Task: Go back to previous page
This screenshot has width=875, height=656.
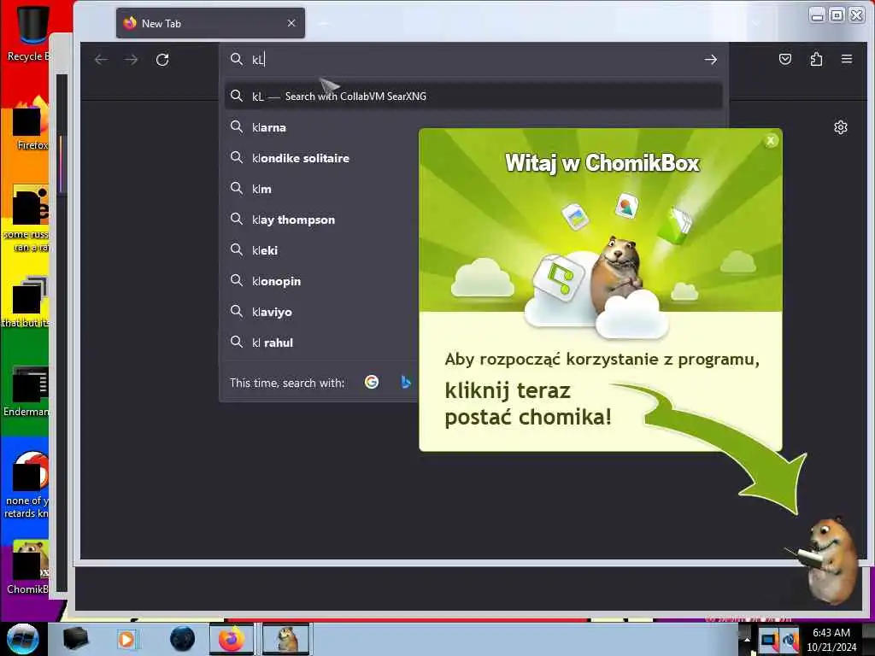Action: tap(101, 60)
